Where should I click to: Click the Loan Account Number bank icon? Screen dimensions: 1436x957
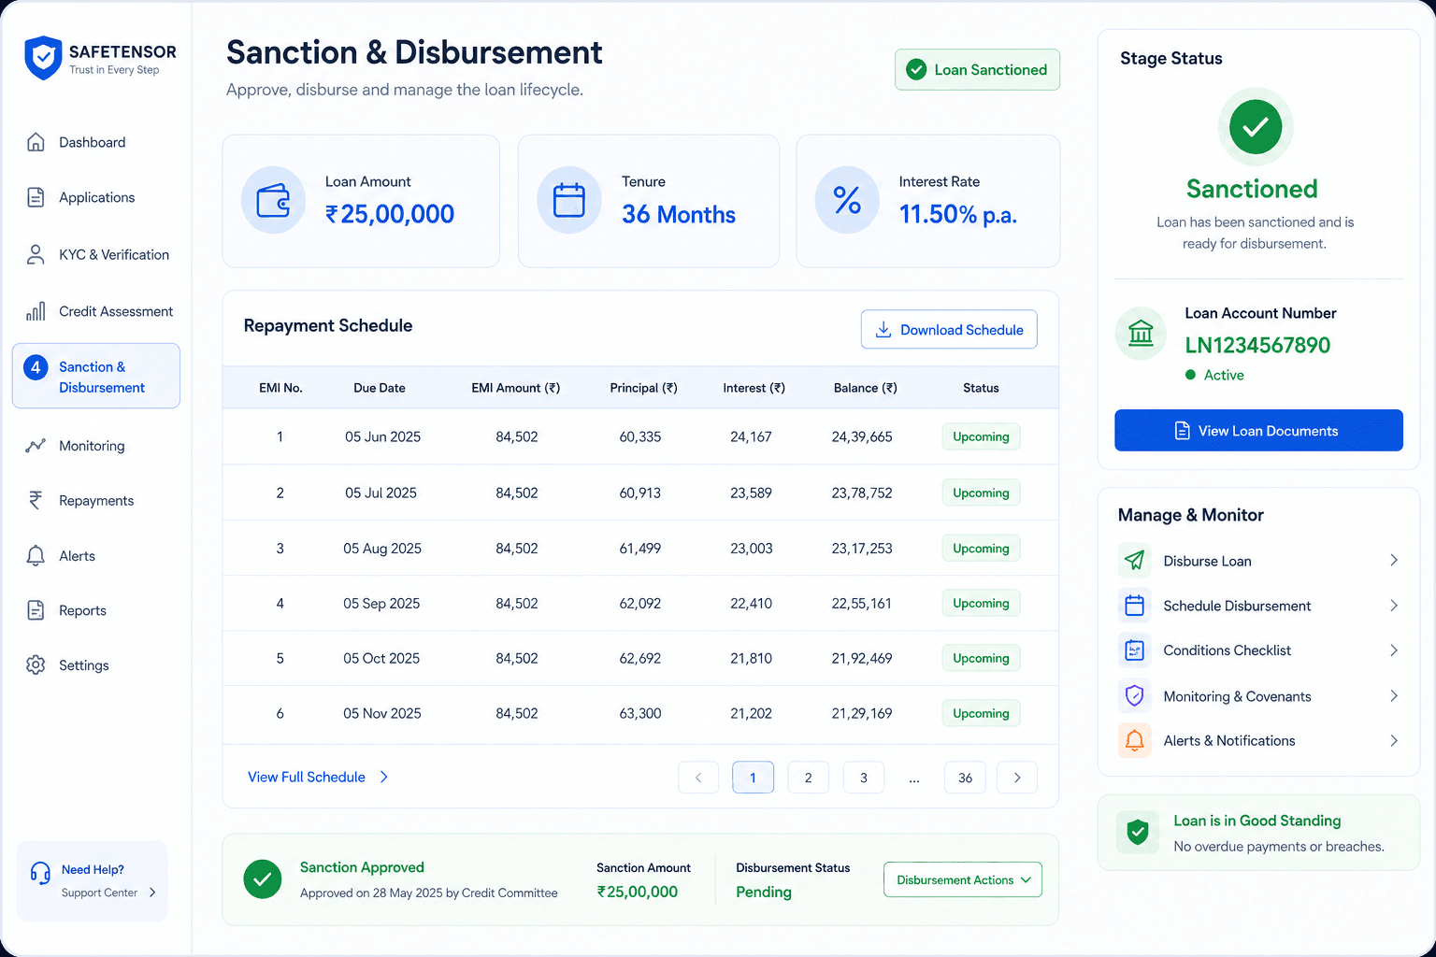tap(1141, 334)
